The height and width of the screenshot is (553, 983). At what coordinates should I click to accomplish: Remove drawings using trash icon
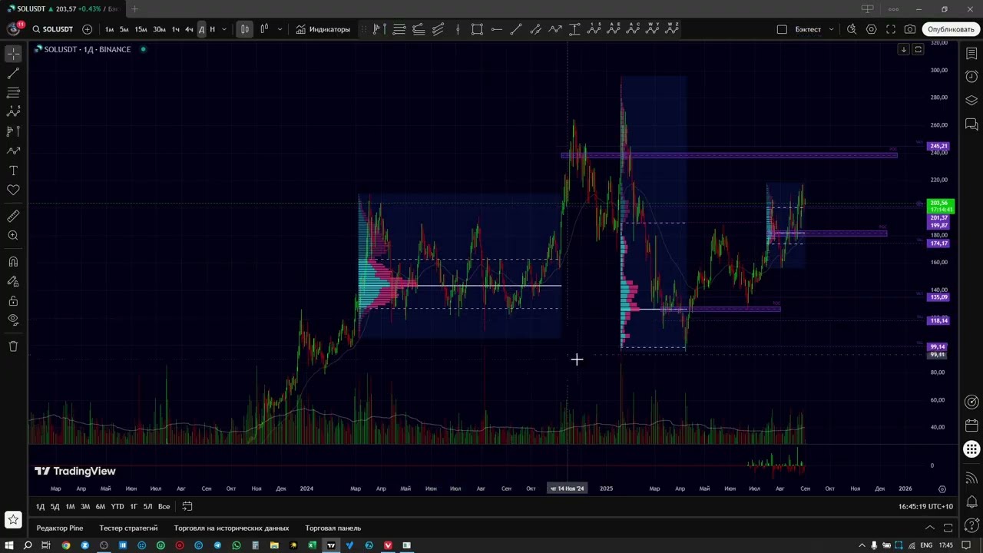[13, 346]
